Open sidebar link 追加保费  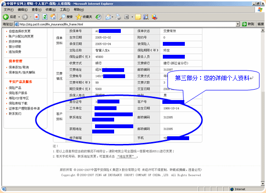15,52
